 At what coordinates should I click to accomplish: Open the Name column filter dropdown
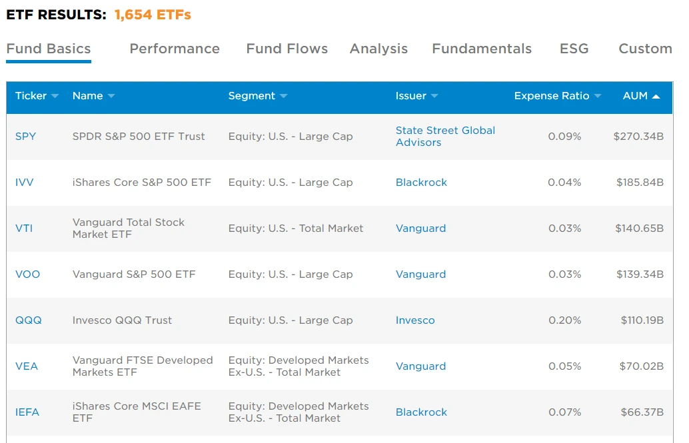pos(111,96)
